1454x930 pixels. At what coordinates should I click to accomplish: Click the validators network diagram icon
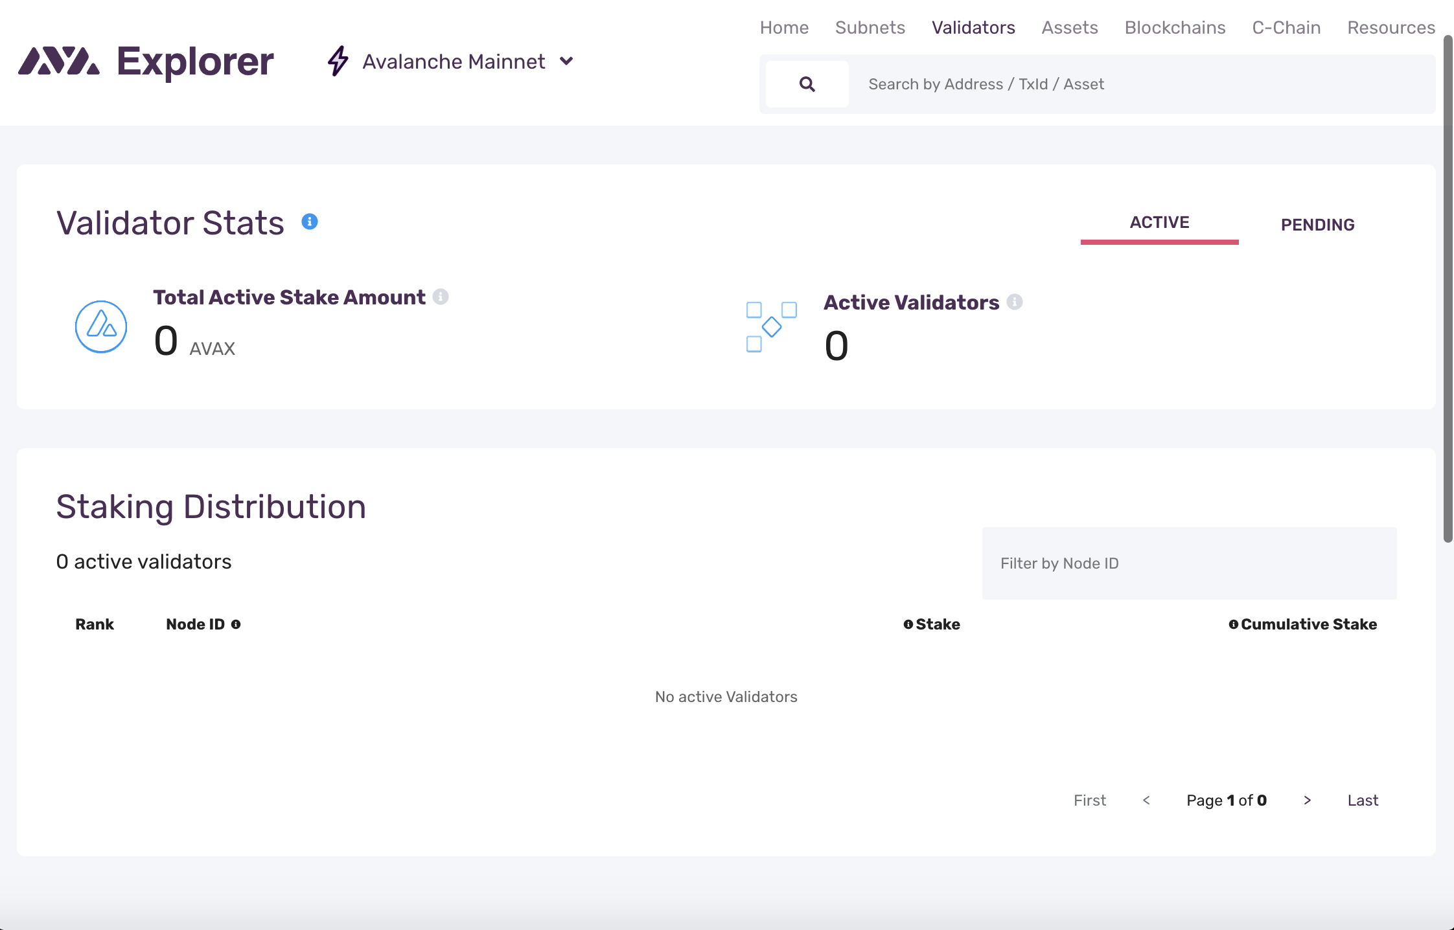coord(772,326)
